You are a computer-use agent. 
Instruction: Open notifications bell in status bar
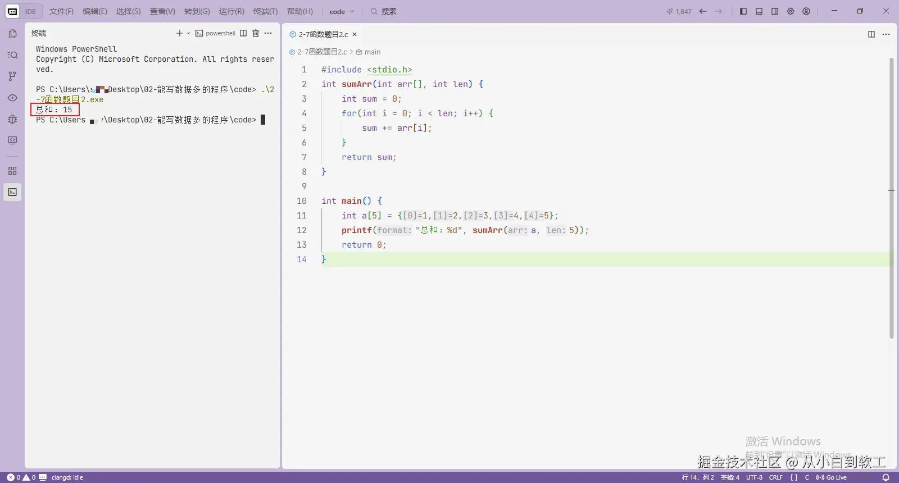[886, 477]
